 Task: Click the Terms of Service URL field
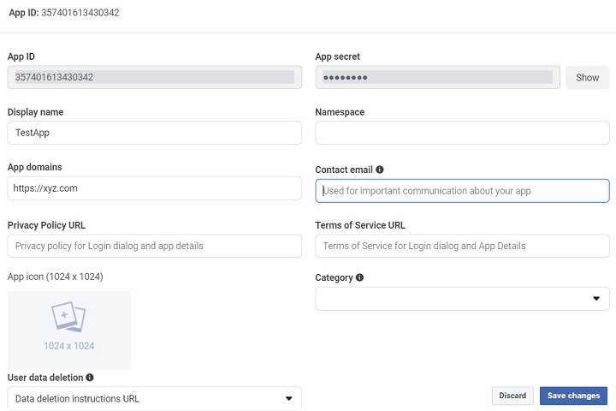tap(462, 246)
